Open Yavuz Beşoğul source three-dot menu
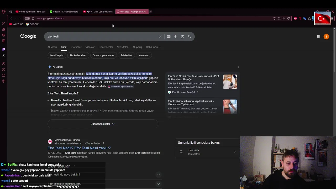The image size is (336, 189). click(198, 92)
